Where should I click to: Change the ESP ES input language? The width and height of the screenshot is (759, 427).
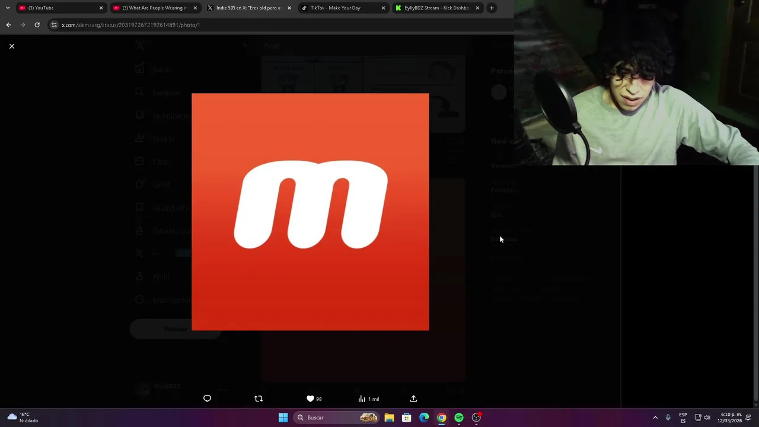tap(683, 418)
